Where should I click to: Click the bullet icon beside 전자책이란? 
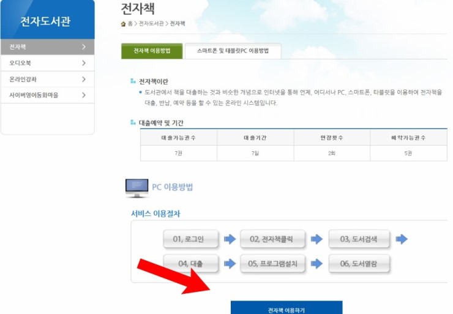133,81
